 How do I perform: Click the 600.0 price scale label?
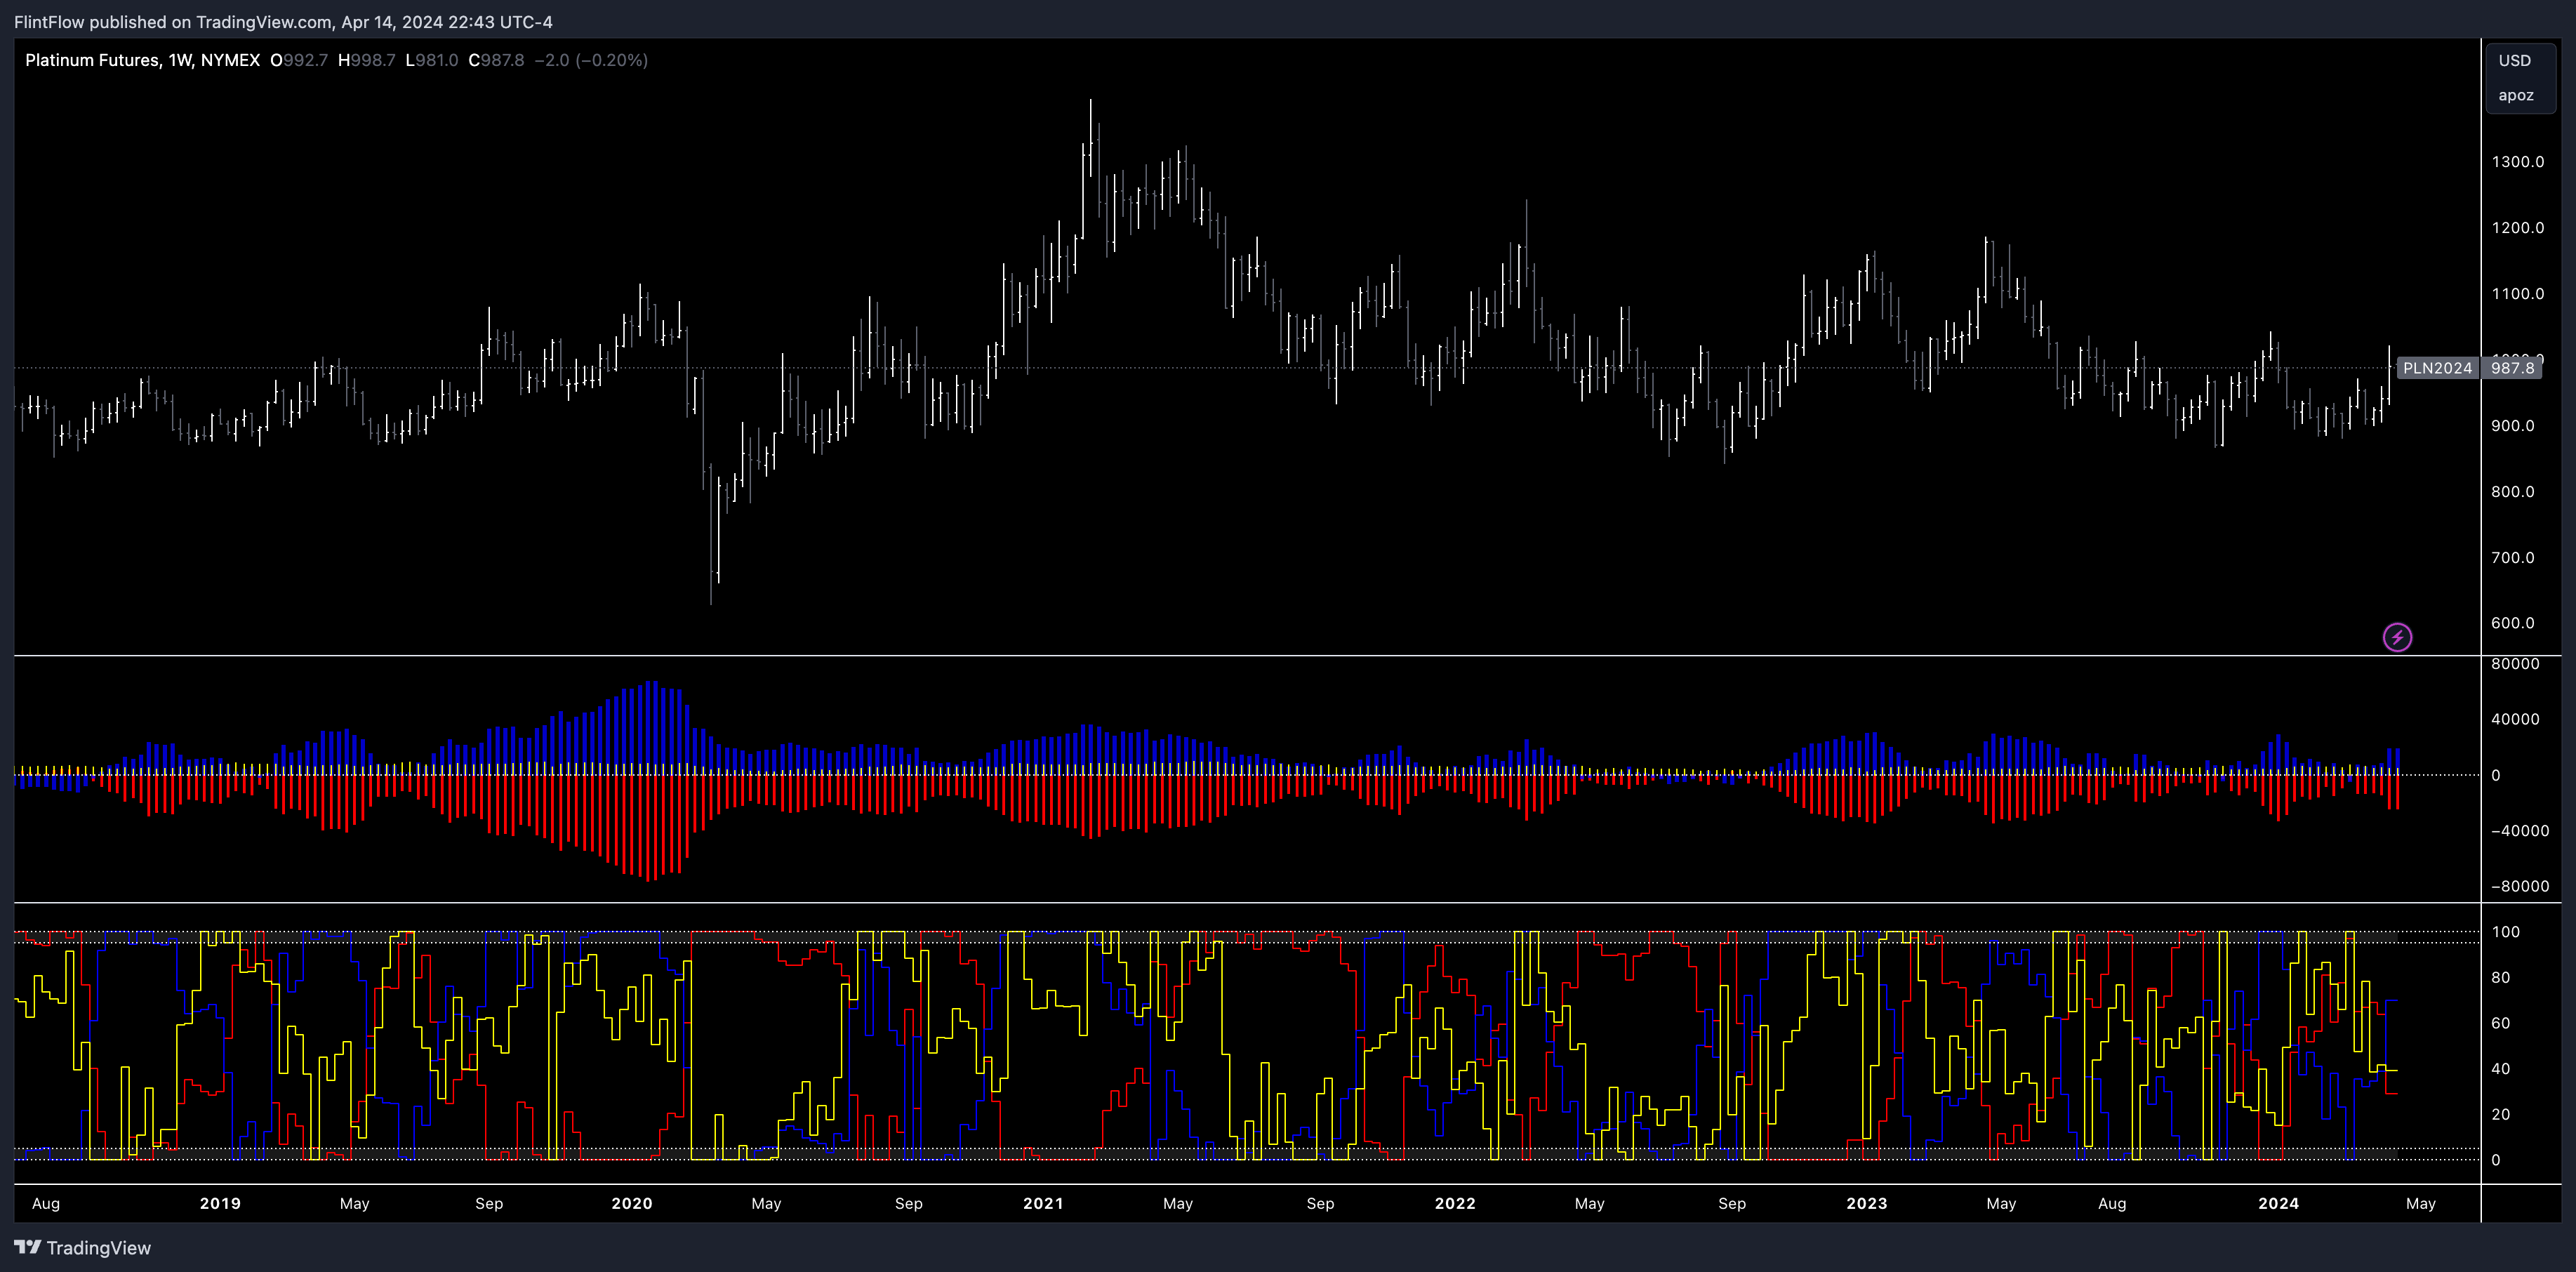(2512, 623)
